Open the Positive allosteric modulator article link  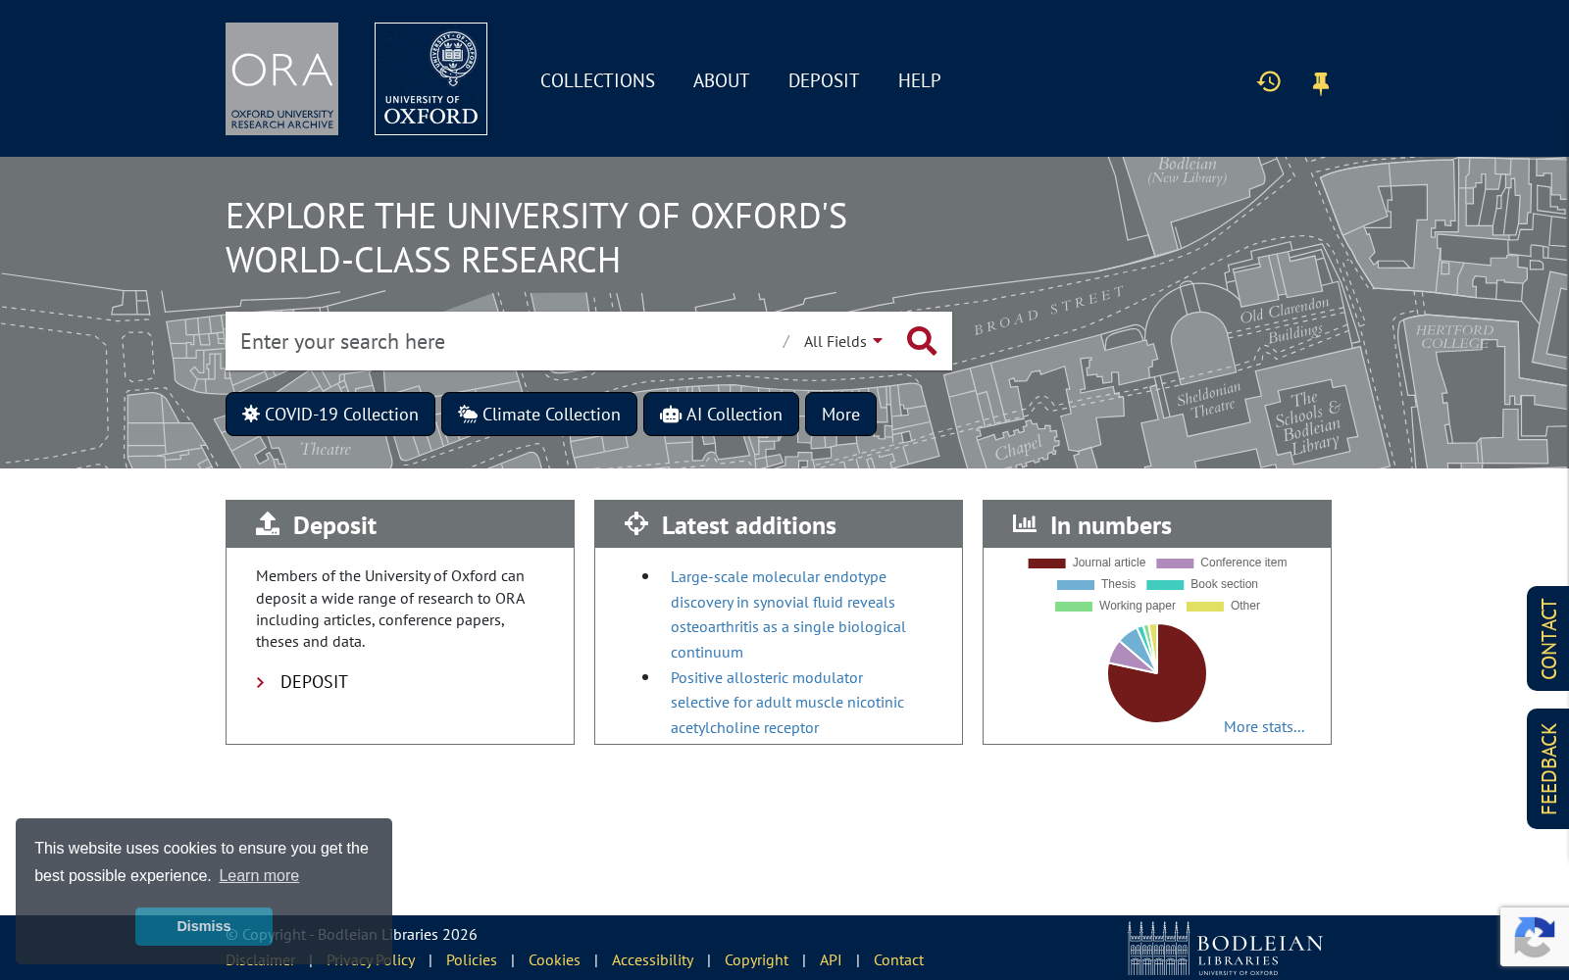point(787,703)
